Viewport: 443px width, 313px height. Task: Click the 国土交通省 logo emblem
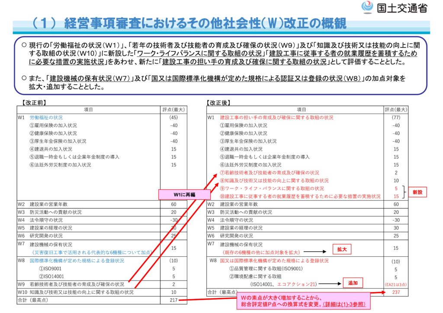point(367,7)
